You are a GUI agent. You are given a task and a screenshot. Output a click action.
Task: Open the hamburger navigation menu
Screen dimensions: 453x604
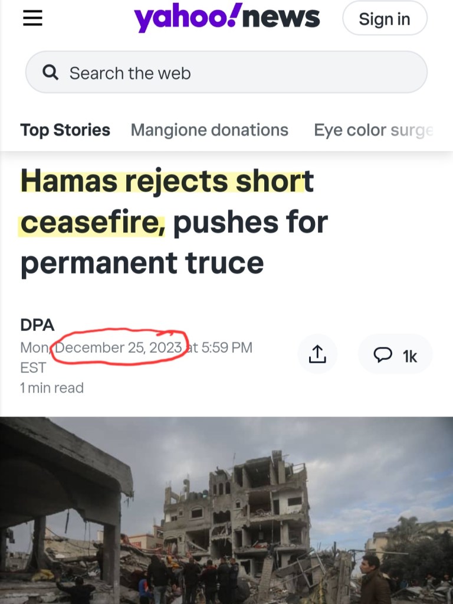point(32,19)
